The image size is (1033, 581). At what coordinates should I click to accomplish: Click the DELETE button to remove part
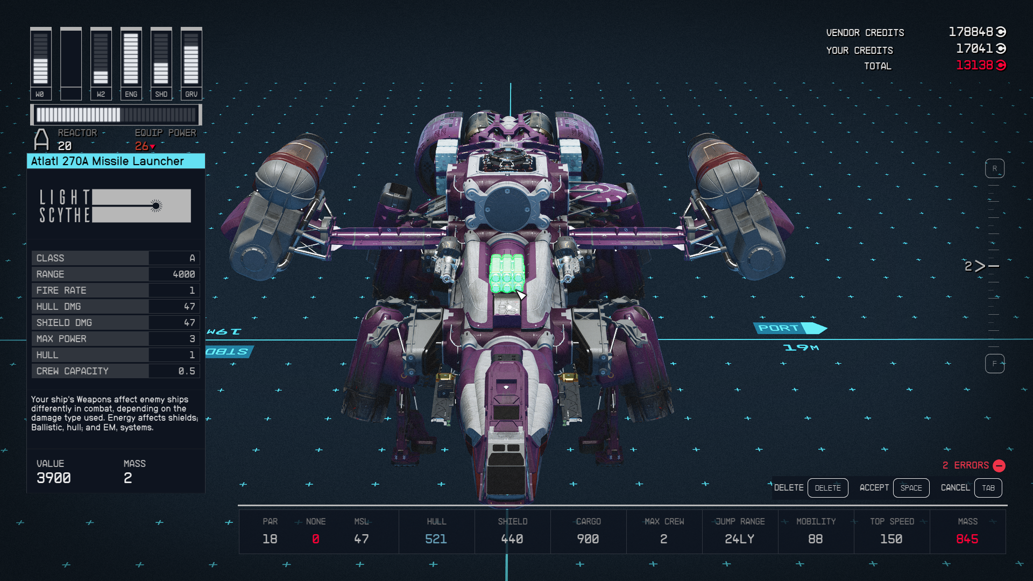(826, 487)
